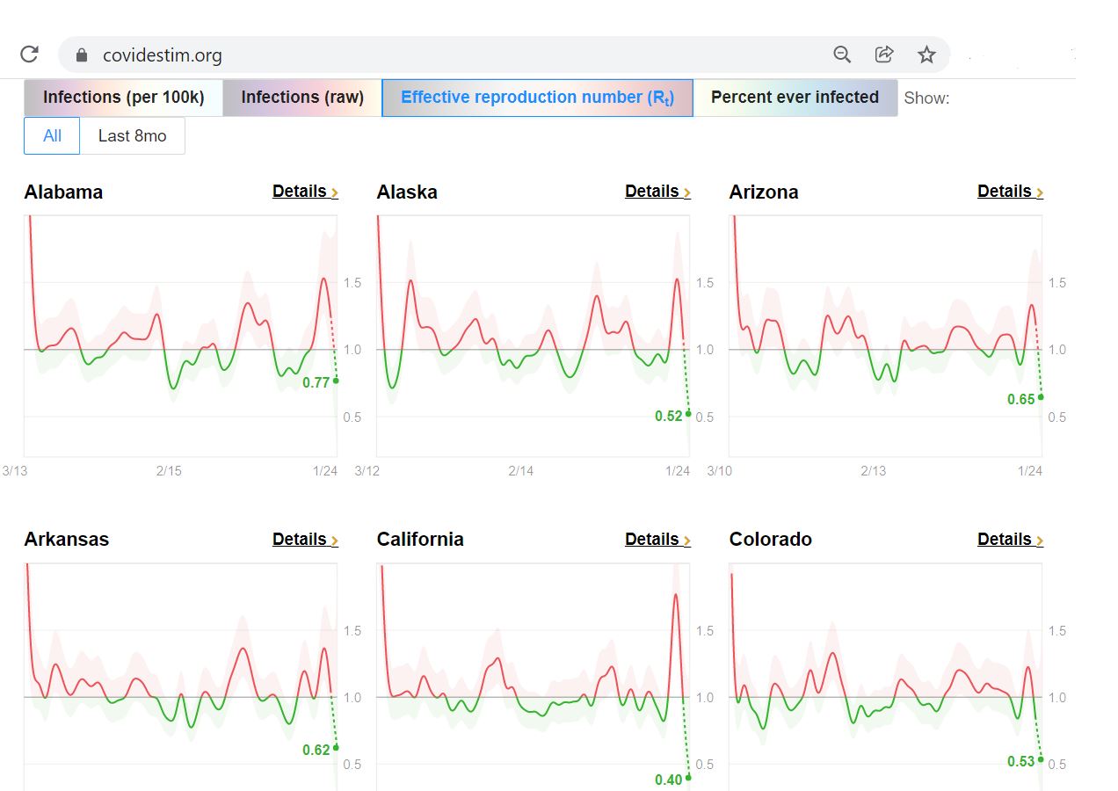1118x791 pixels.
Task: Click the California Rt chart
Action: tap(533, 677)
